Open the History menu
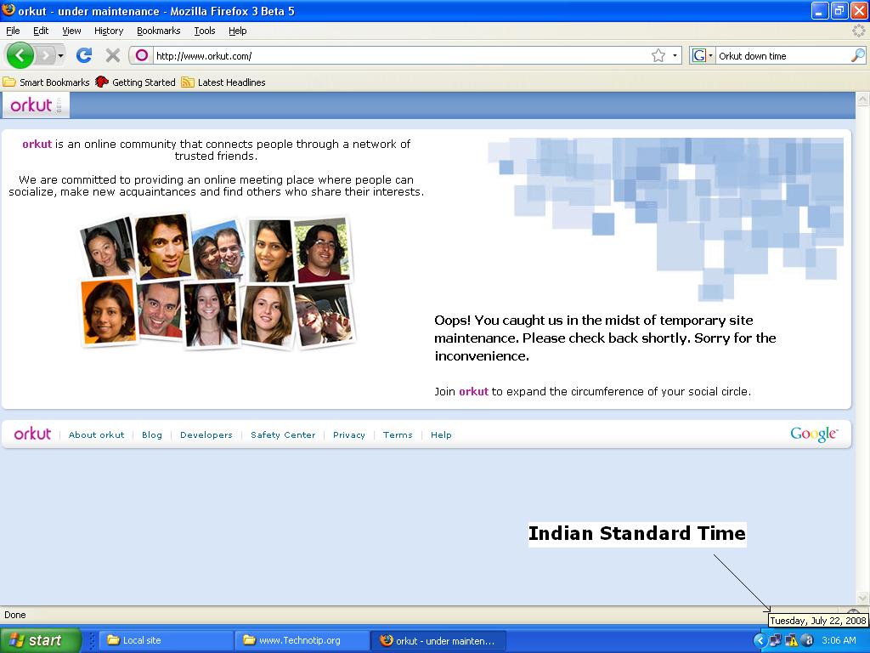 click(108, 31)
